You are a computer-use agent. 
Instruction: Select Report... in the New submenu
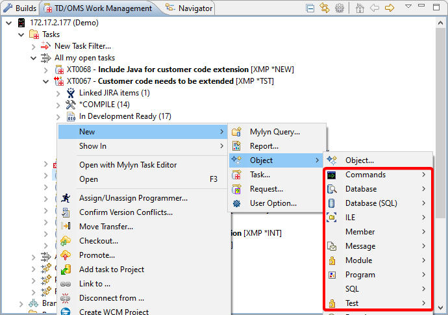pos(264,146)
